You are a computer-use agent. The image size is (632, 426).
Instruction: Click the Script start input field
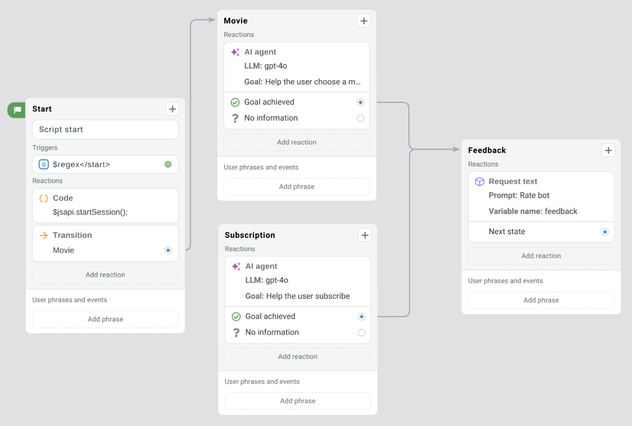105,129
